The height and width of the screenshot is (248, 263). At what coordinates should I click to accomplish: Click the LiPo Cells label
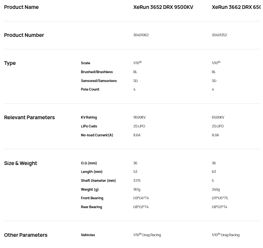pos(89,126)
